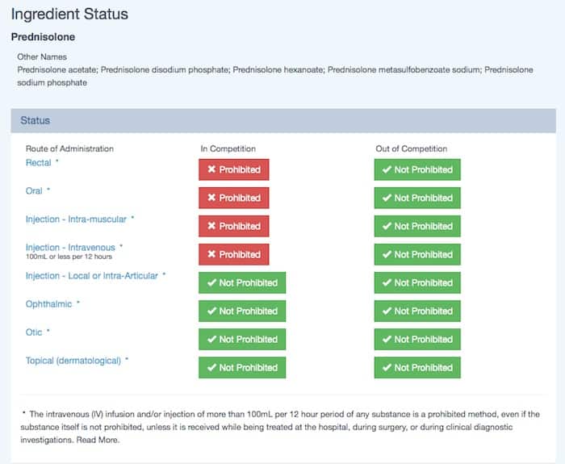Click Intravenous injection in-competition Prohibited badge
This screenshot has height=464, width=565.
coord(234,254)
